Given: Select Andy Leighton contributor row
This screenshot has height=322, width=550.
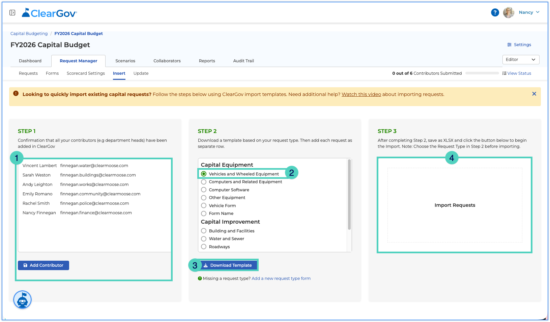Looking at the screenshot, I should (94, 185).
